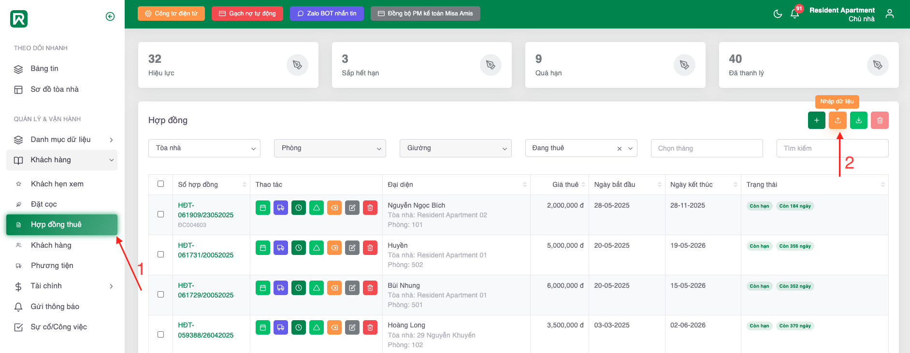
Task: Open contract link HĐT-059388/26042025
Action: [205, 330]
